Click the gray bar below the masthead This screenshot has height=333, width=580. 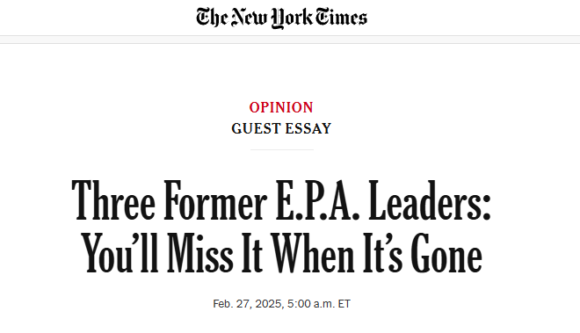290,40
